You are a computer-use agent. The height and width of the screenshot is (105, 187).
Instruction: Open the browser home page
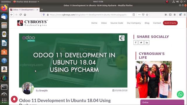[25, 15]
